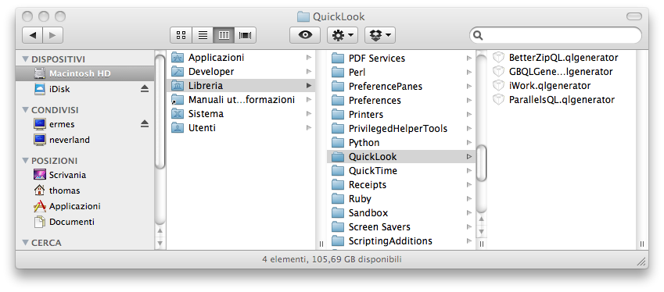Select the neverland shared computer

point(85,140)
